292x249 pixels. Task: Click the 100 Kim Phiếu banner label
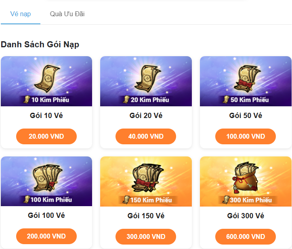[51, 200]
